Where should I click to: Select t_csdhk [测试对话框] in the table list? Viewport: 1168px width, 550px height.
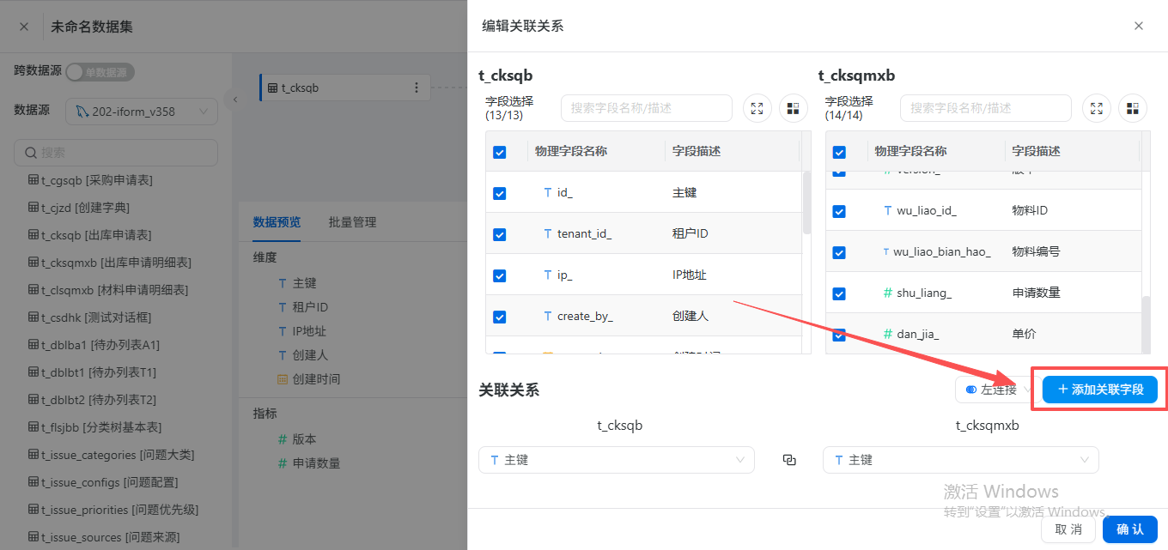tap(89, 317)
